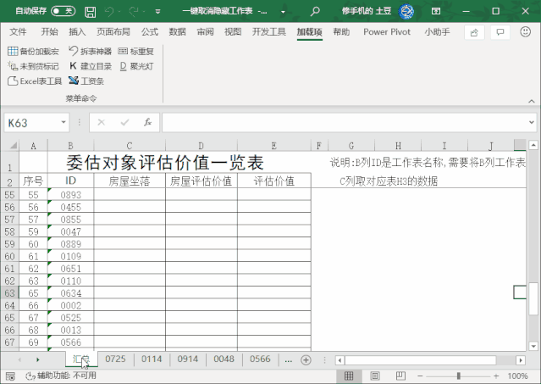The height and width of the screenshot is (384, 541).
Task: Switch to sheet tab 0725
Action: point(116,359)
